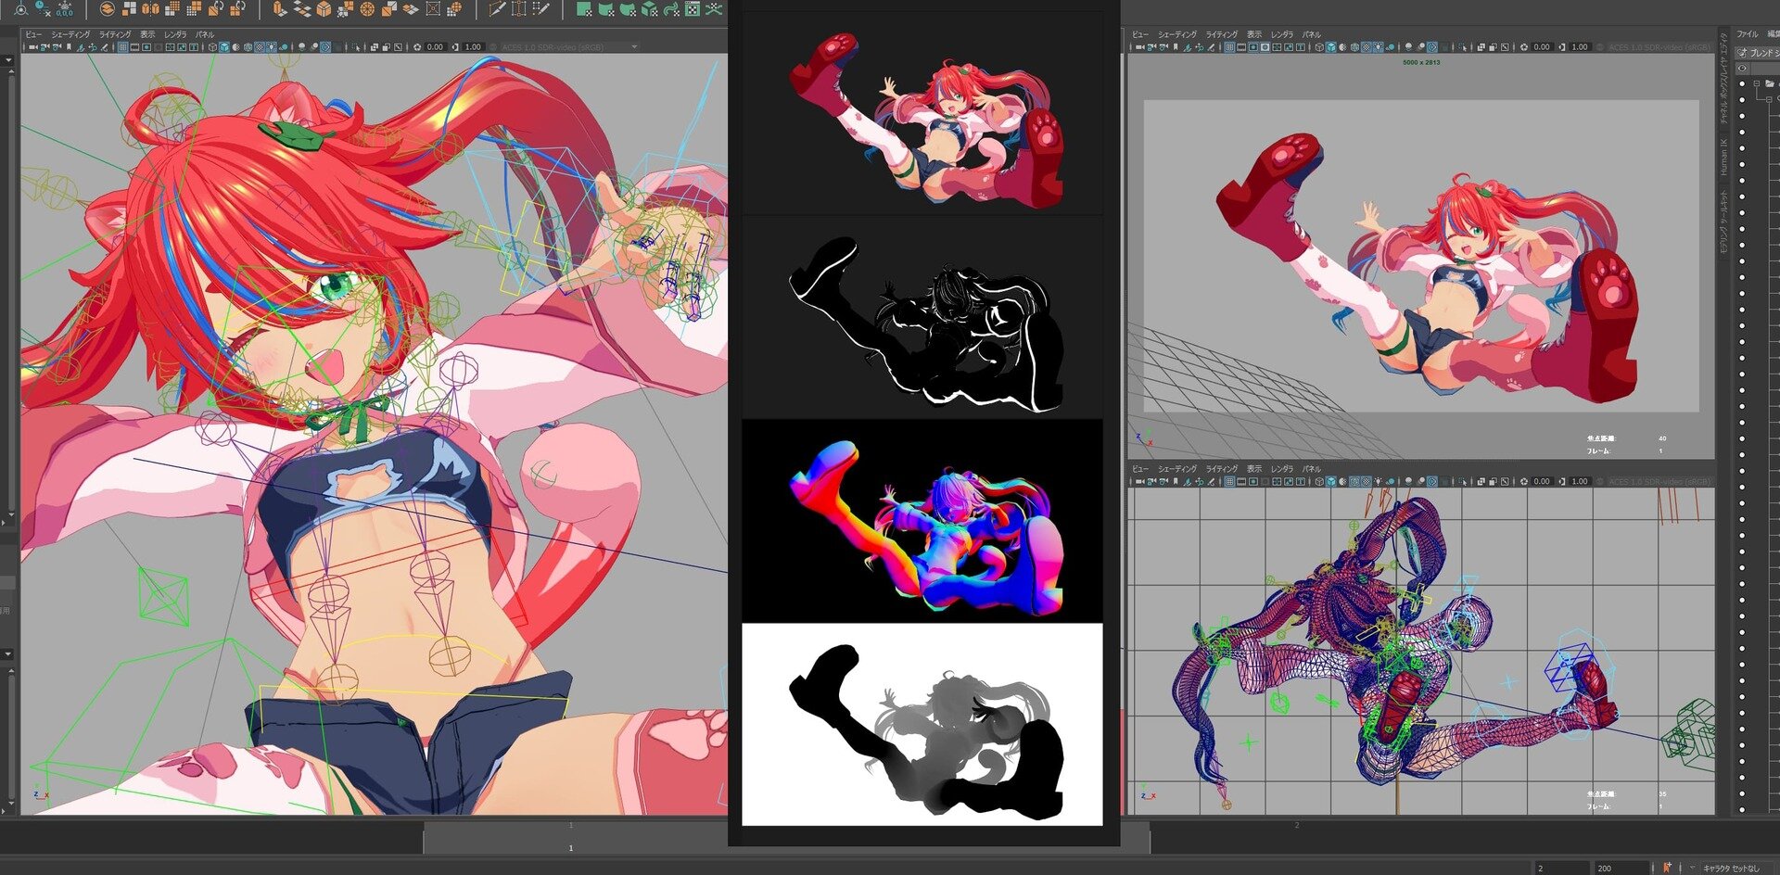
Task: Toggle the eye visibility icon in blend shape panel
Action: tap(1742, 69)
